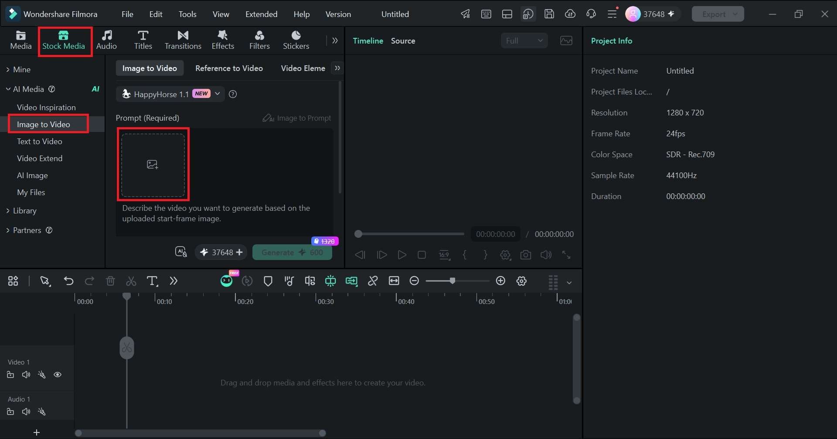Open the video scopes icon
Screen dimensions: 837x439
566,41
